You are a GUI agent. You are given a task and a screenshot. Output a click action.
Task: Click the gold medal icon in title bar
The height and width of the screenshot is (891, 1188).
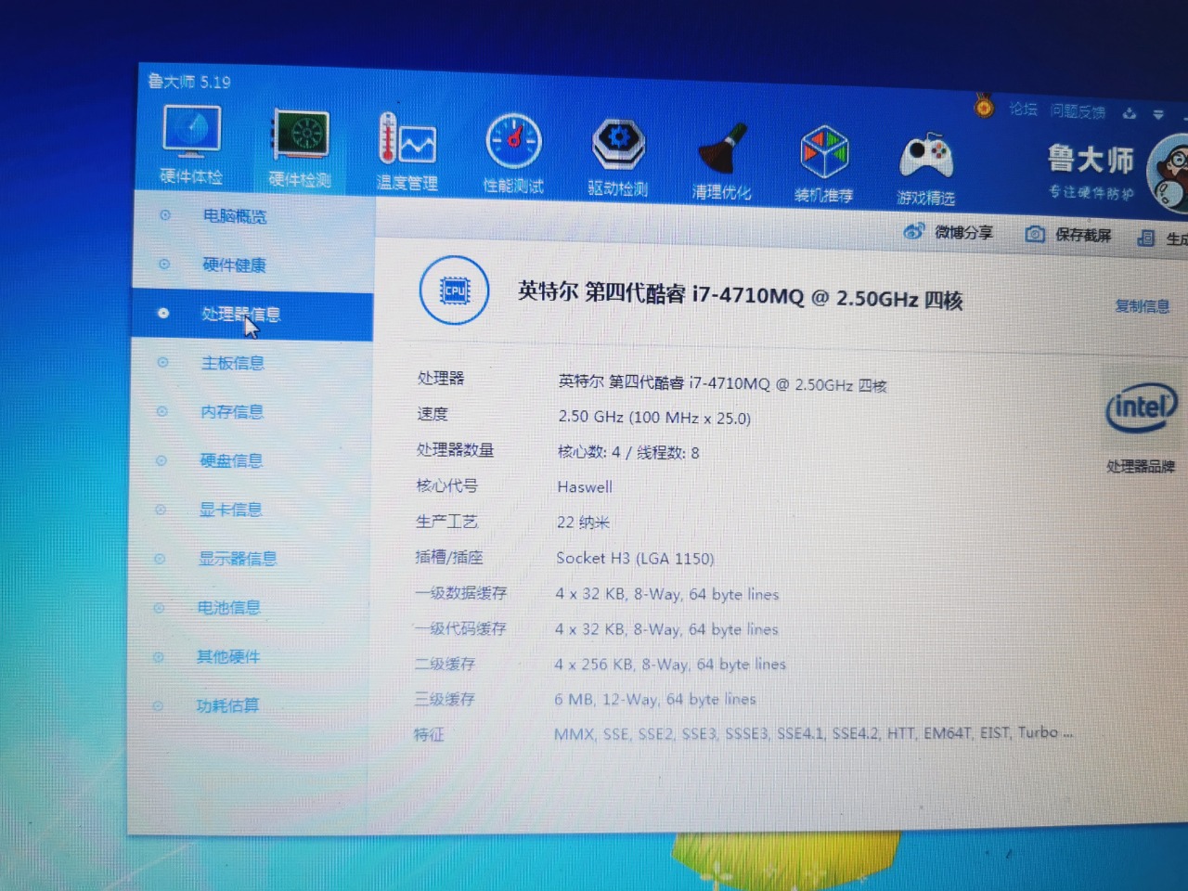pos(984,106)
